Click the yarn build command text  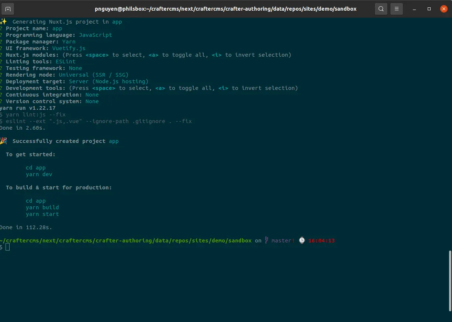(x=42, y=207)
